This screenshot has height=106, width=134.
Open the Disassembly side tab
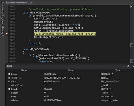[x=3, y=8]
